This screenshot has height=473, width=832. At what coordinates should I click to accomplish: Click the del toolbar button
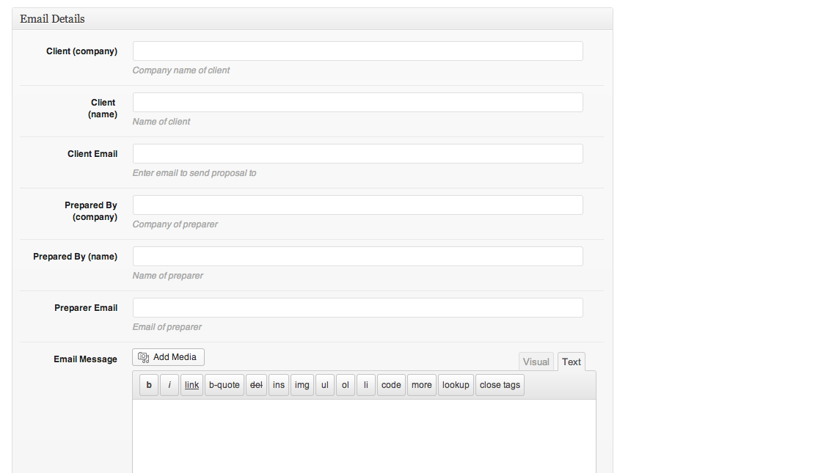256,385
